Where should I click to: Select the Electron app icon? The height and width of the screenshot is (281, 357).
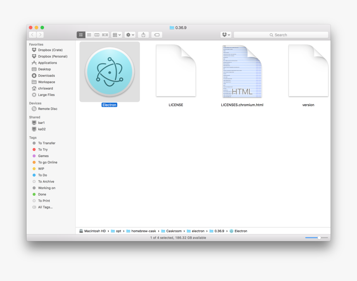click(109, 71)
